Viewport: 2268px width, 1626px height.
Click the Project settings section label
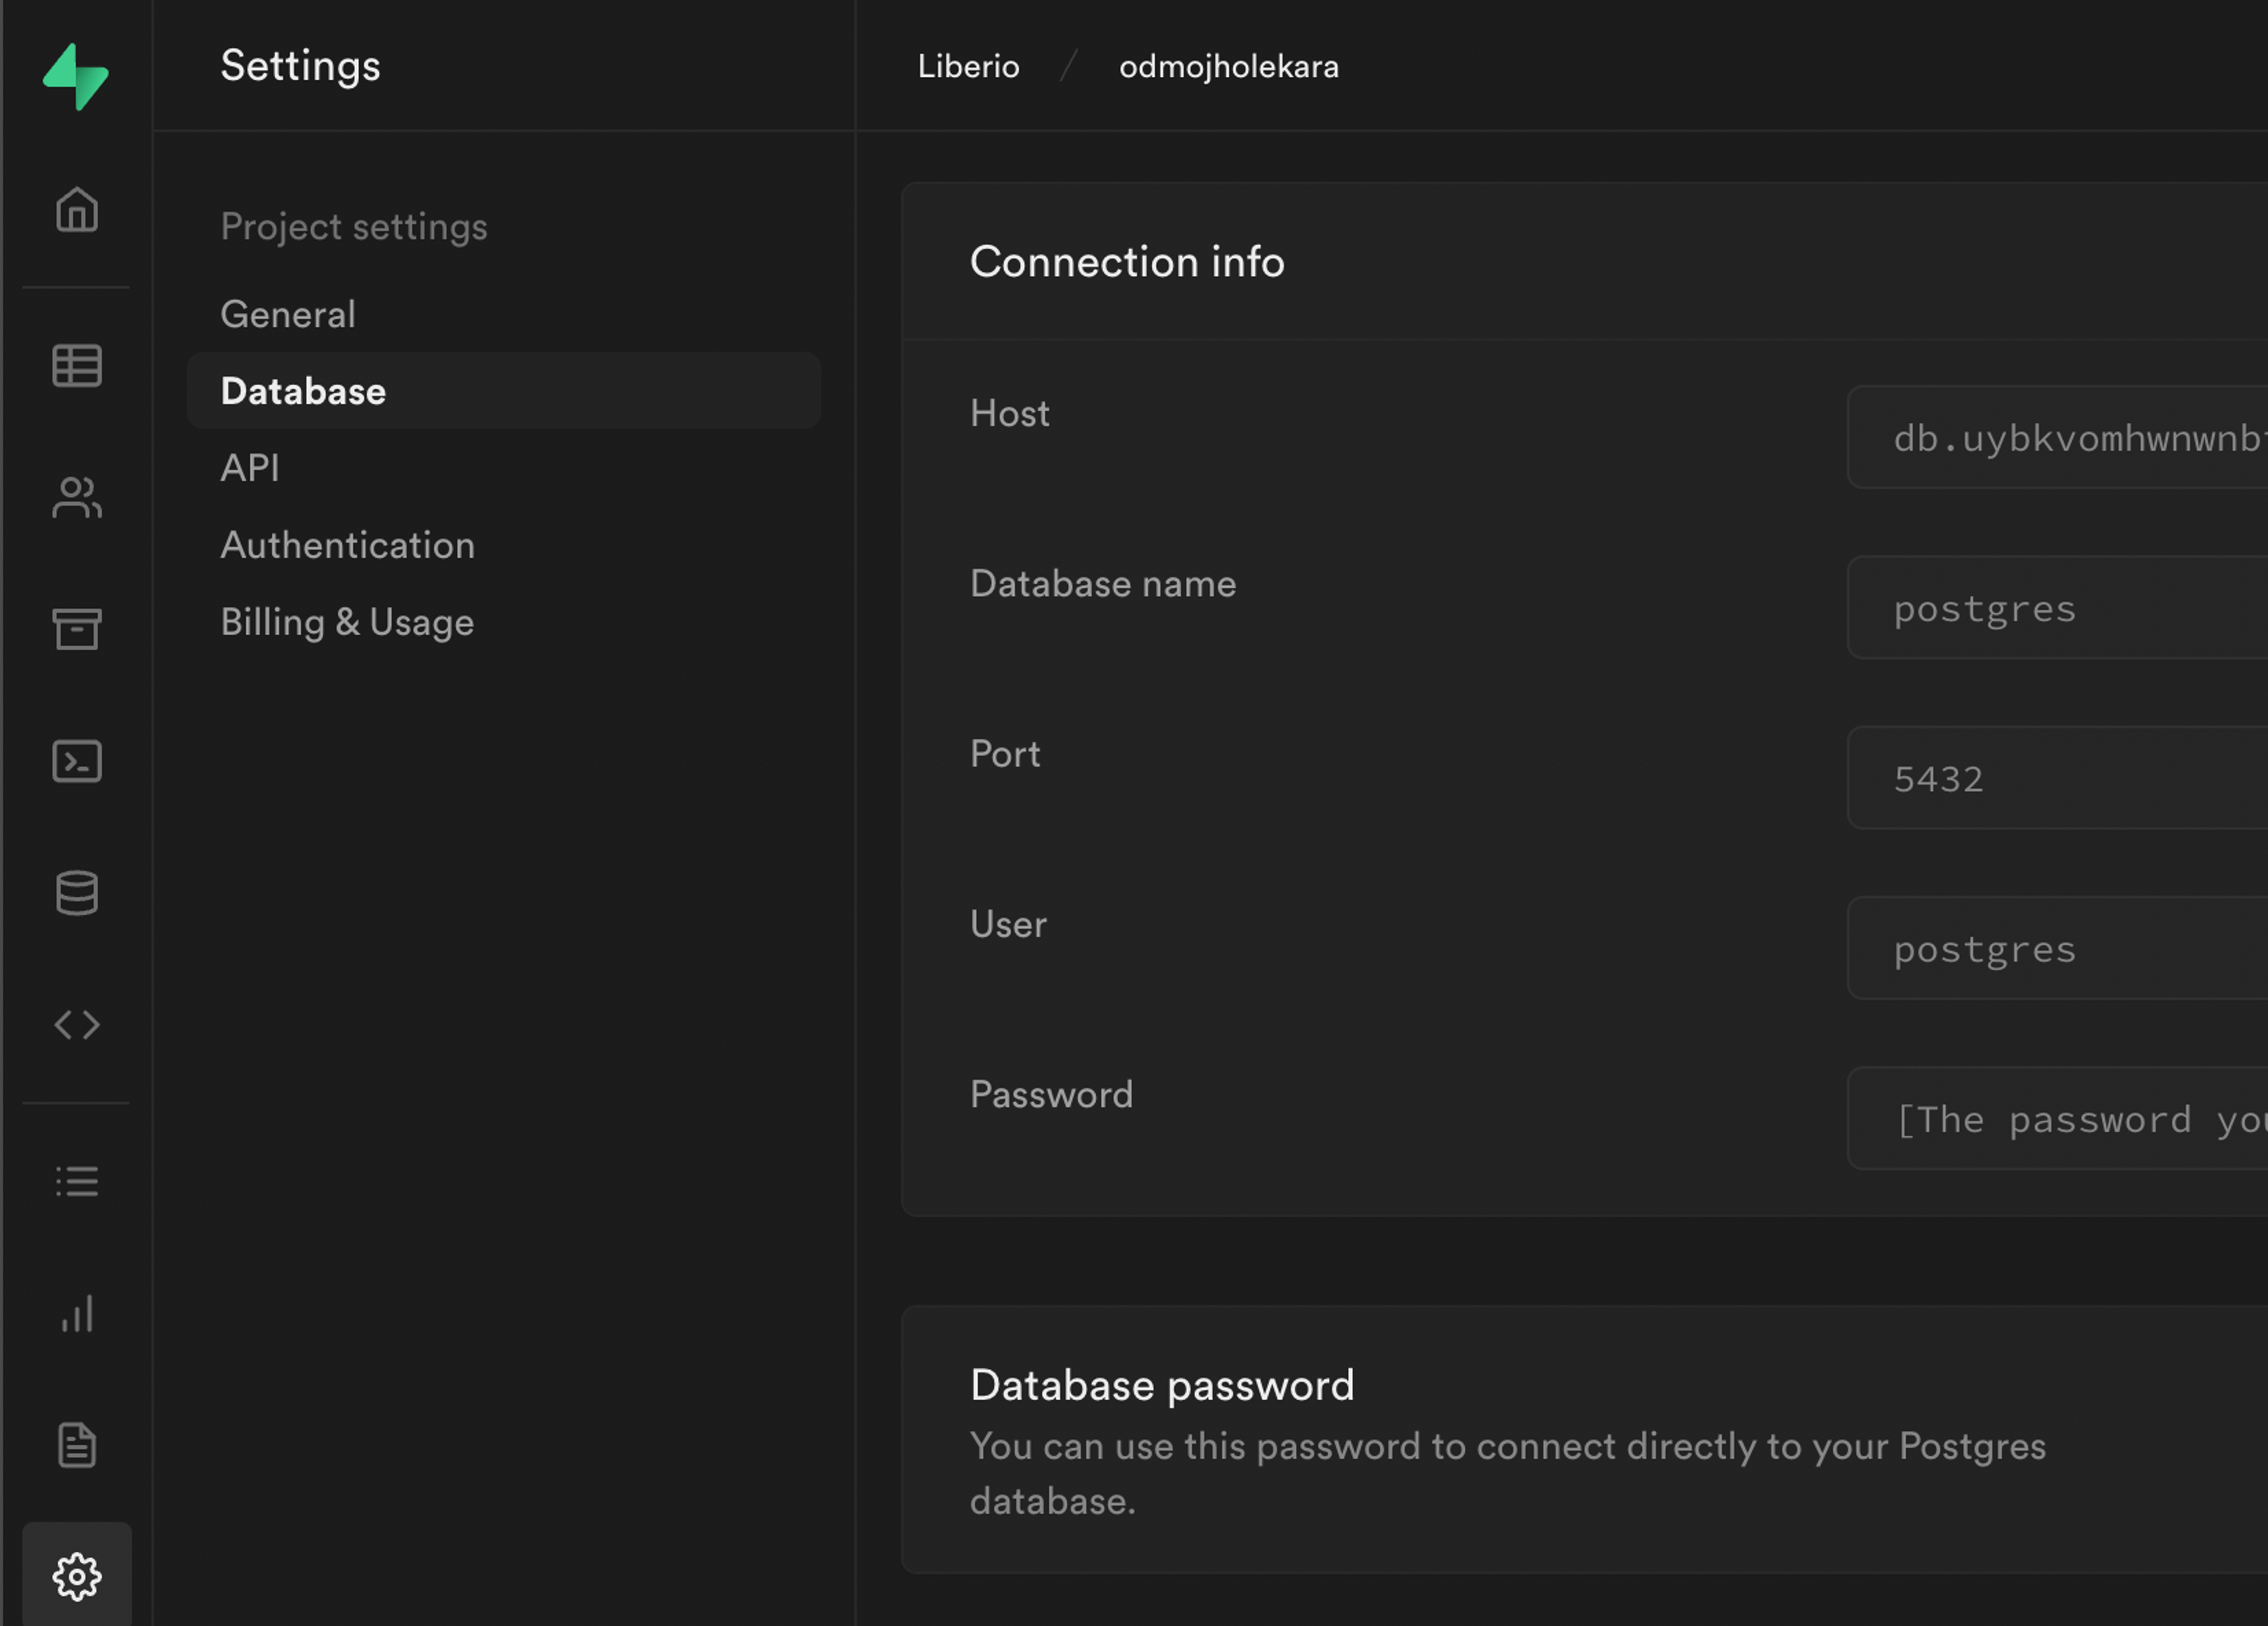tap(354, 227)
